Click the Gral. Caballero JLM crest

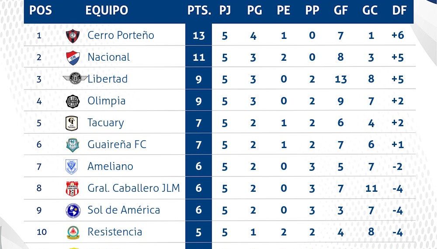click(x=72, y=188)
